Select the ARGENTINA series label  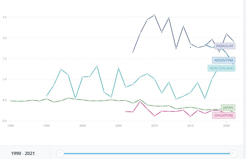tap(224, 60)
